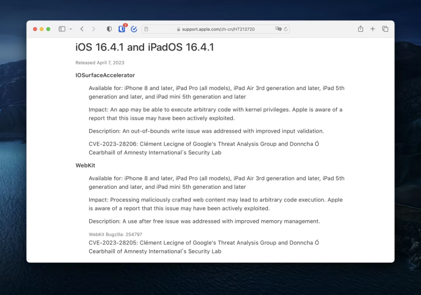Go forward with the right chevron

click(x=94, y=29)
